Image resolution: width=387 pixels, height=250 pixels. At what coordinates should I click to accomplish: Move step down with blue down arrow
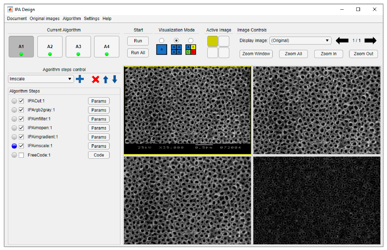coord(114,79)
